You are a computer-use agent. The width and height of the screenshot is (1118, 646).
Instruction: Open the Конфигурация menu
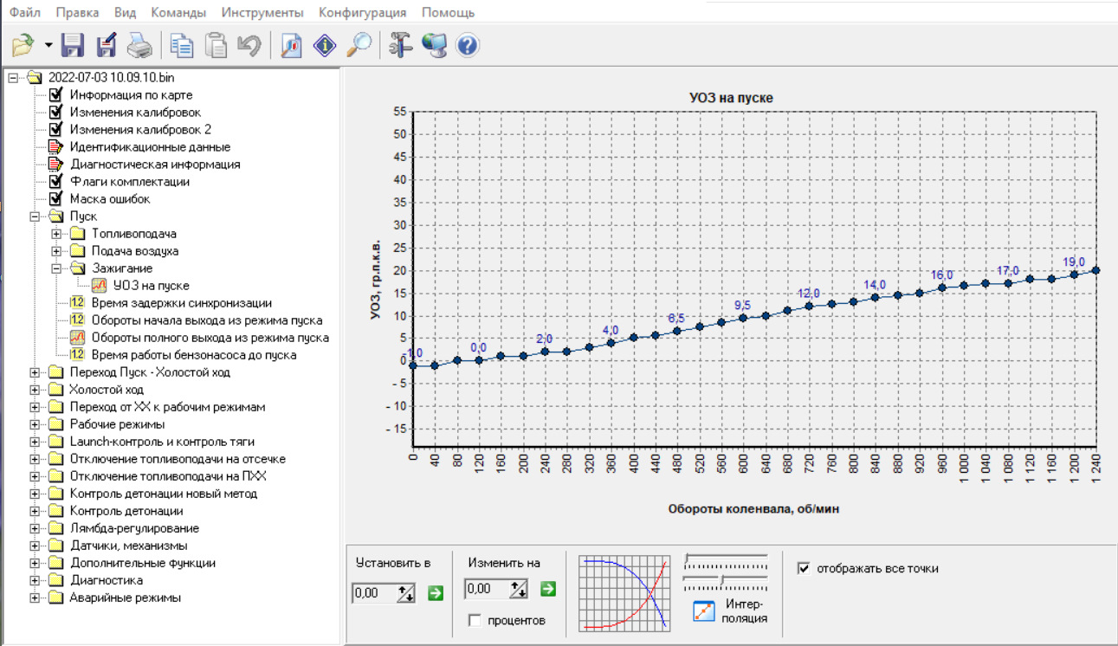click(x=362, y=13)
